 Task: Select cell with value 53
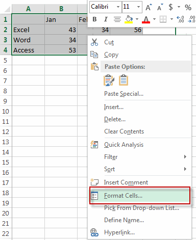[x=61, y=50]
